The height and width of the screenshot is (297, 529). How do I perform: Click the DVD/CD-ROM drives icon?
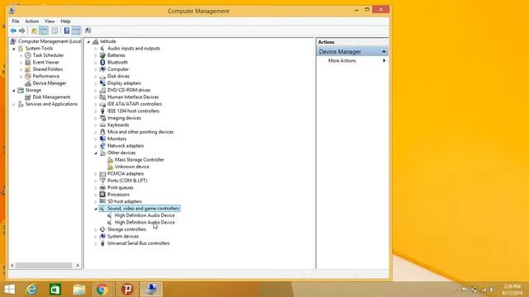(102, 90)
